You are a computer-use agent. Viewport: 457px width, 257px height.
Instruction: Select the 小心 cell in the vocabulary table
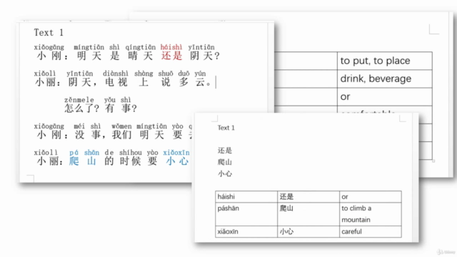[308, 231]
